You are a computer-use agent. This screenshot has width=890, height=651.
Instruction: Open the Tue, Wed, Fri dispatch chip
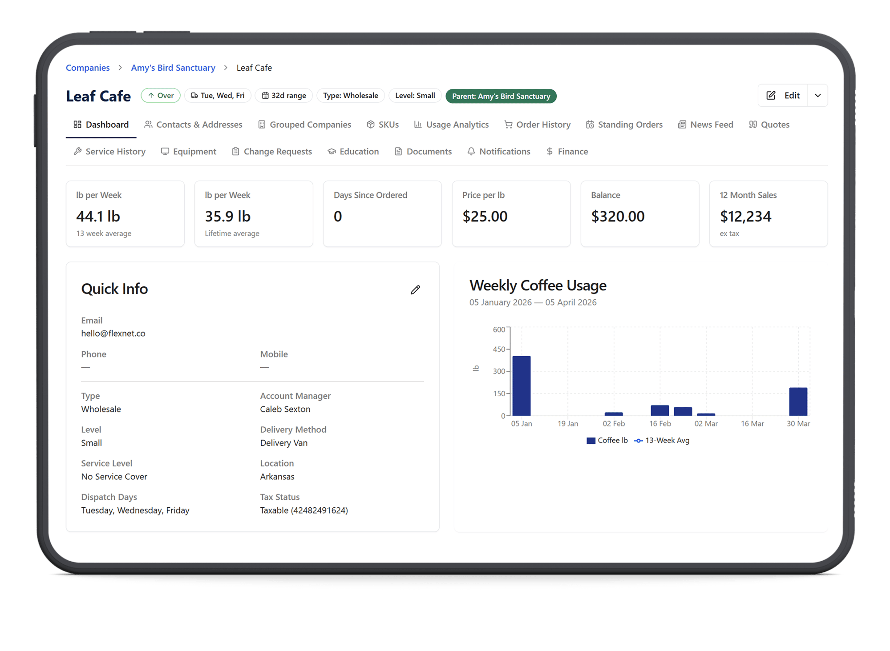pyautogui.click(x=218, y=95)
